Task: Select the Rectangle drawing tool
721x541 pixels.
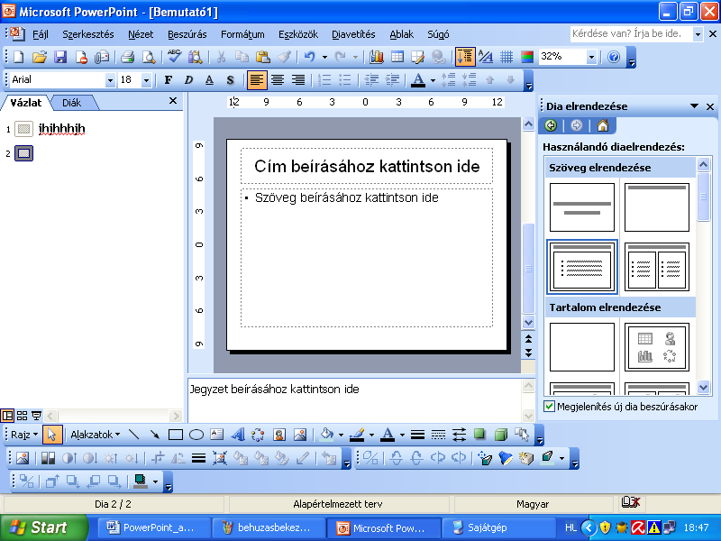Action: [175, 435]
